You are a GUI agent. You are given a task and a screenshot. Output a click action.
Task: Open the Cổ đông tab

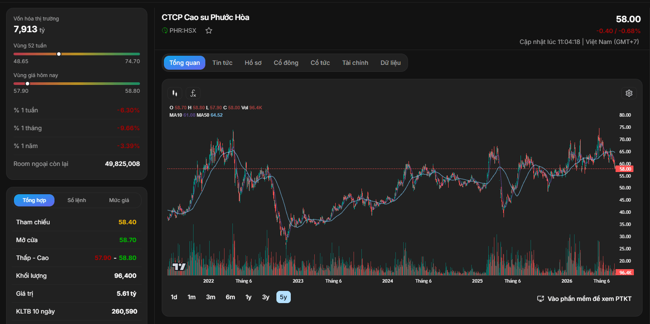coord(286,63)
